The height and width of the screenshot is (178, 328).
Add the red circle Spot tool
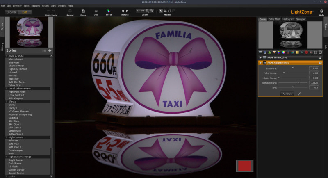(x=306, y=52)
